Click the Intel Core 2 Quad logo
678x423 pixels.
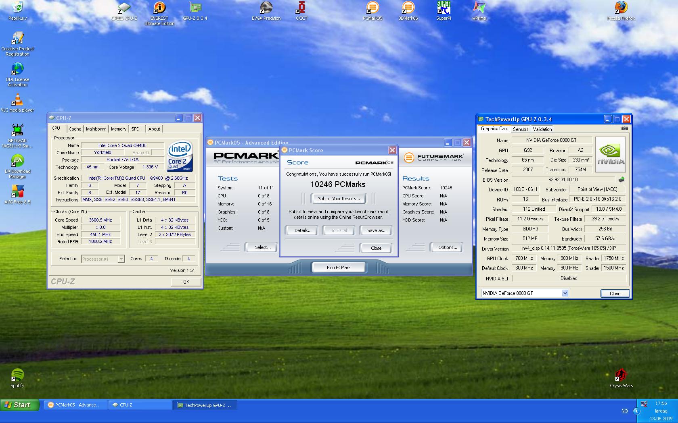(x=180, y=156)
